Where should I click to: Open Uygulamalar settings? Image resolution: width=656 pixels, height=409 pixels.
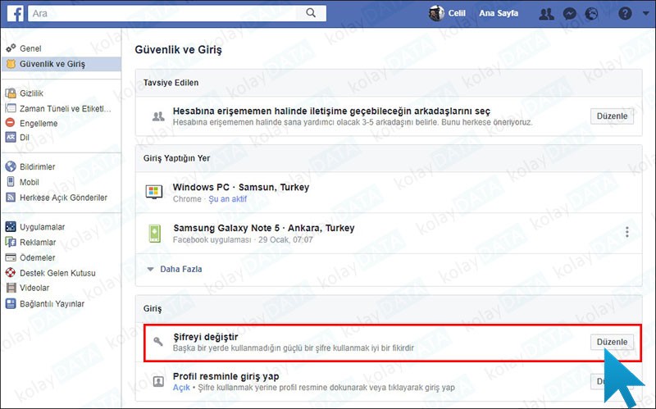(x=43, y=227)
